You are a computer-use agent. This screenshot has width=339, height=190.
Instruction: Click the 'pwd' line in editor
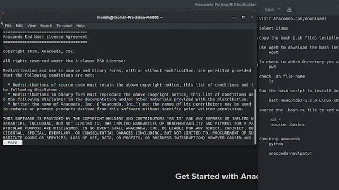(272, 67)
